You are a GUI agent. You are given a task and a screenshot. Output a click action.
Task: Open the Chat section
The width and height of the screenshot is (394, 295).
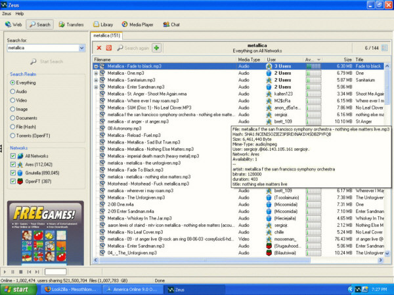point(172,24)
